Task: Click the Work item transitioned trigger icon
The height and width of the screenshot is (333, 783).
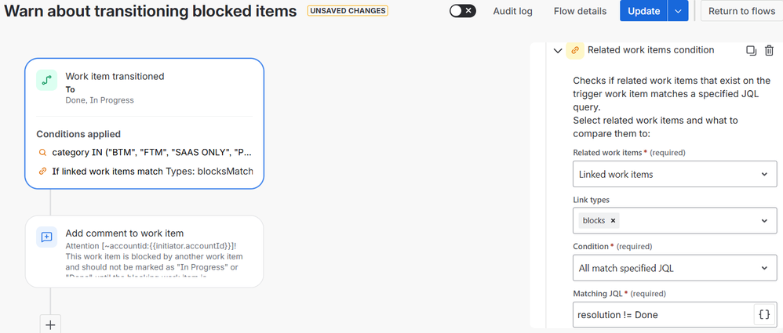Action: pyautogui.click(x=47, y=80)
